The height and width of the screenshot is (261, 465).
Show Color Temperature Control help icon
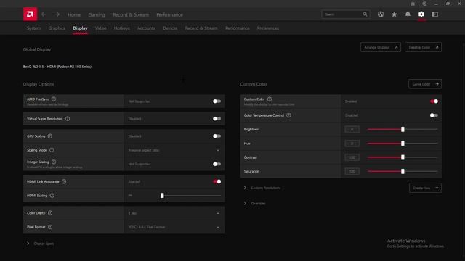click(289, 115)
